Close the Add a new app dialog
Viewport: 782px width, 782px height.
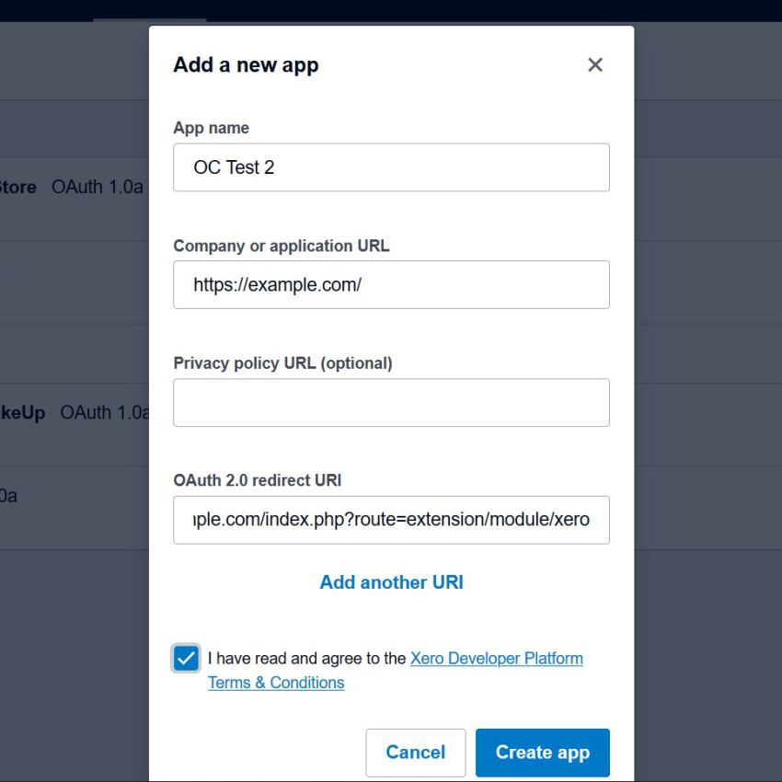(595, 64)
